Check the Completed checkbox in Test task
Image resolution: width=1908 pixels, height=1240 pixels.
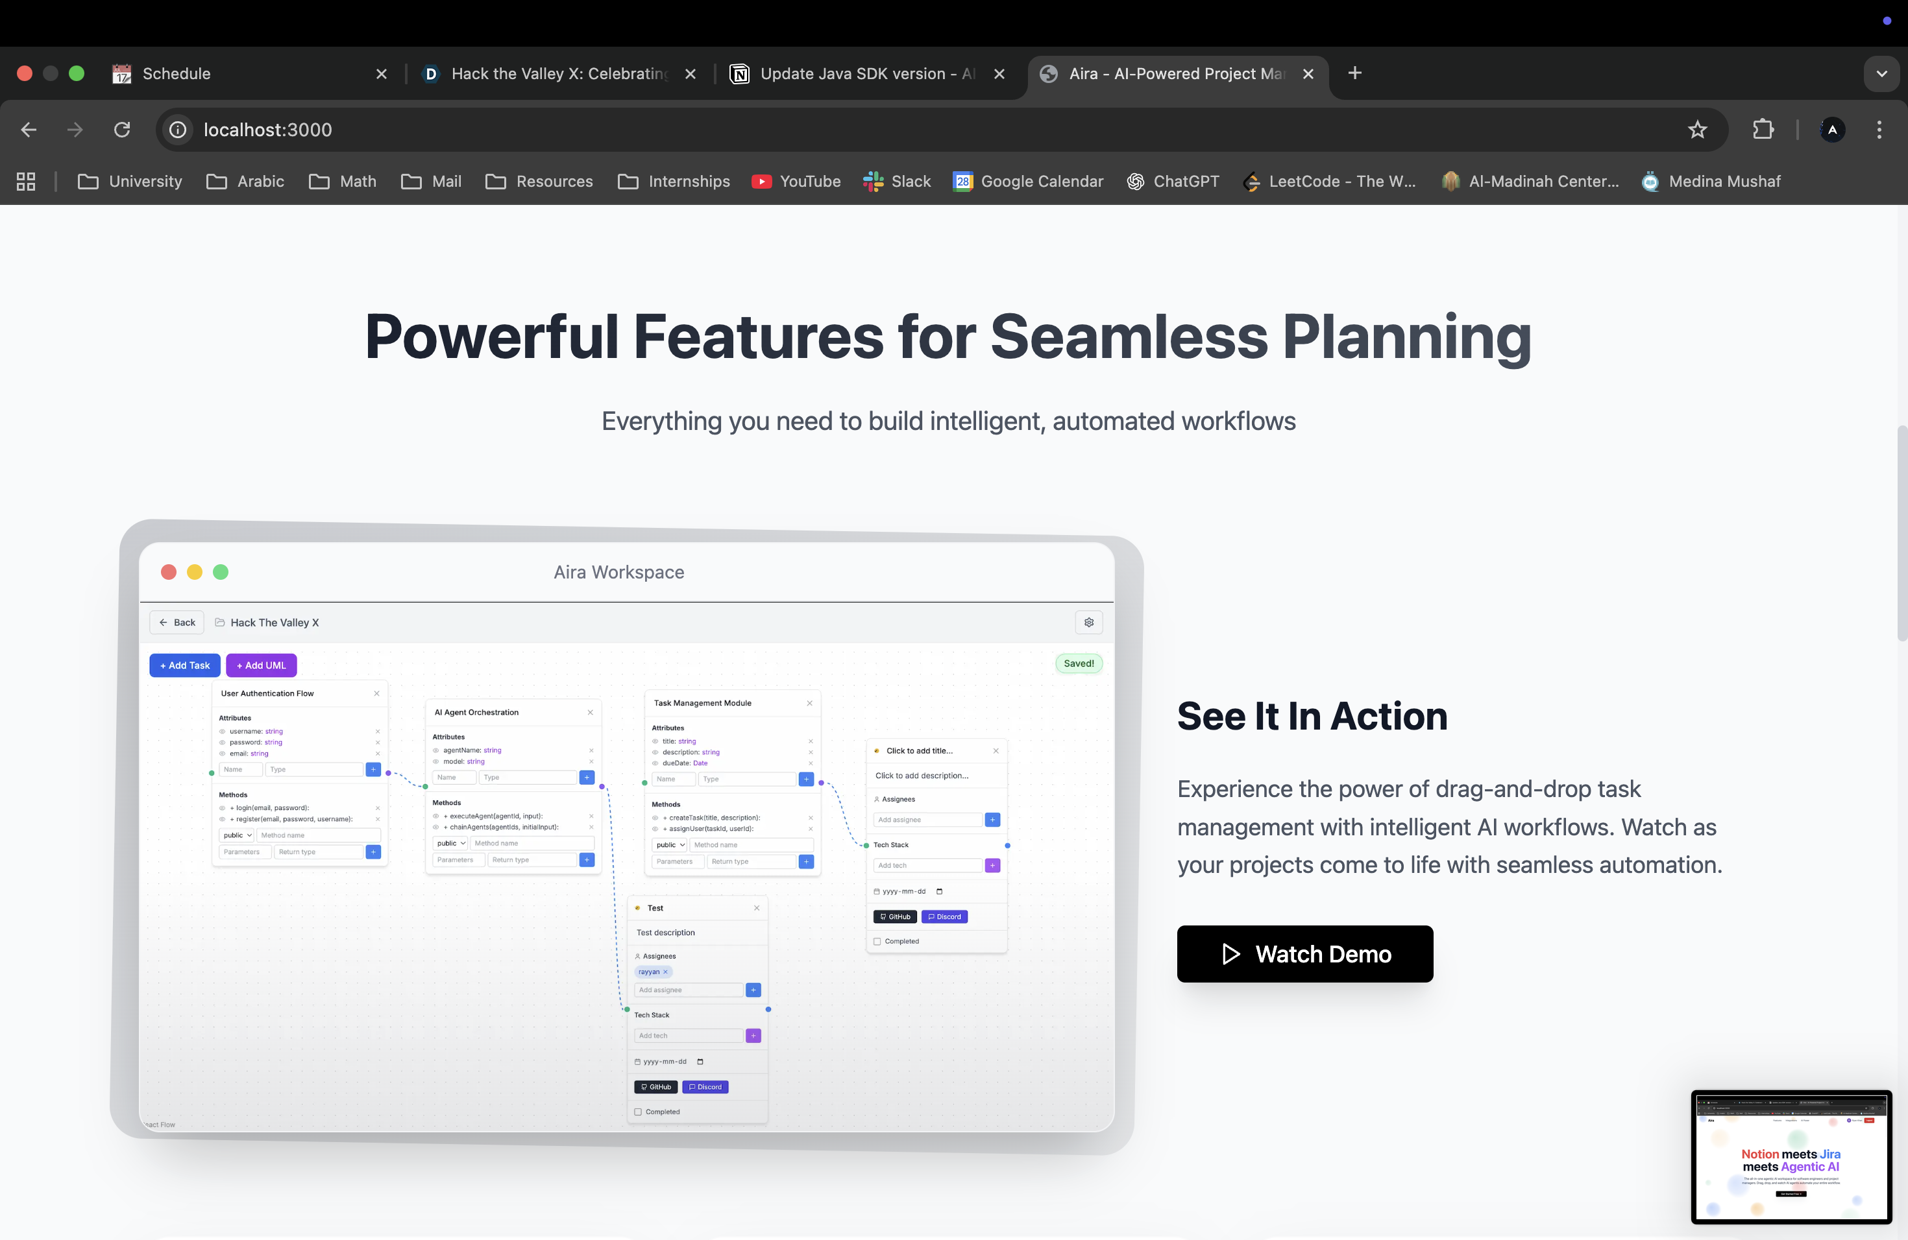click(x=638, y=1112)
